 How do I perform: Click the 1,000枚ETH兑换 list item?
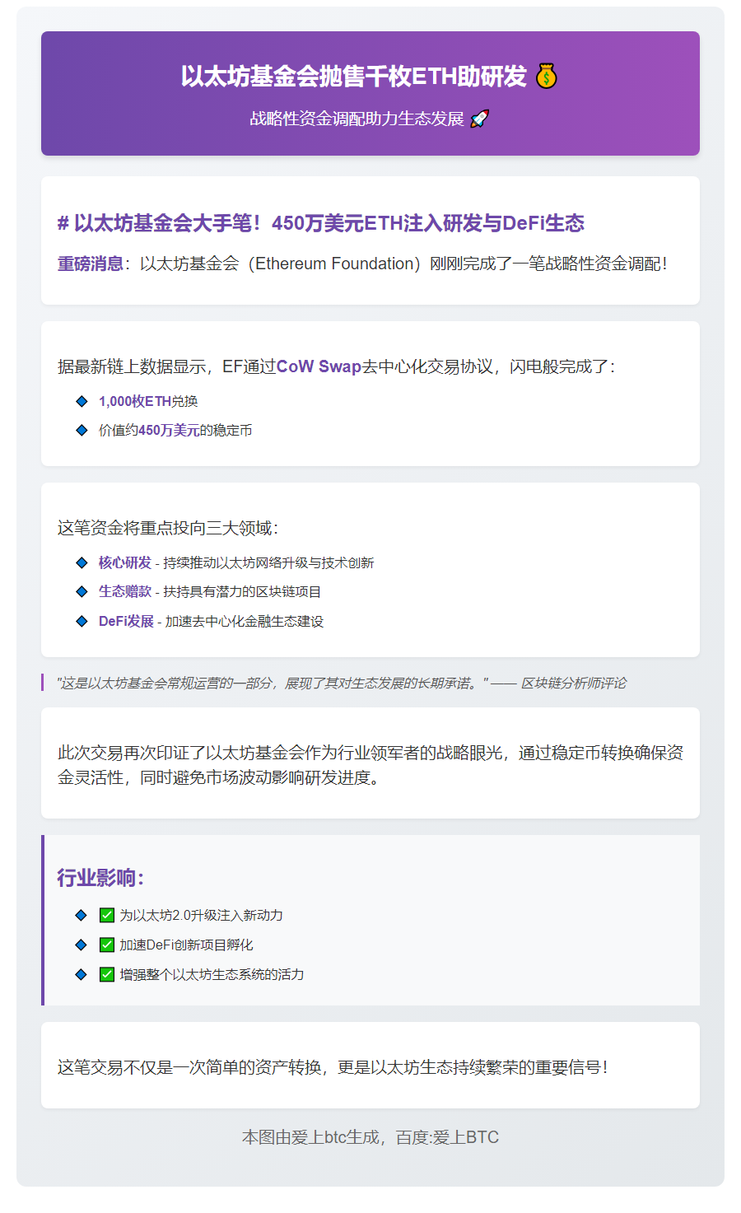[148, 401]
